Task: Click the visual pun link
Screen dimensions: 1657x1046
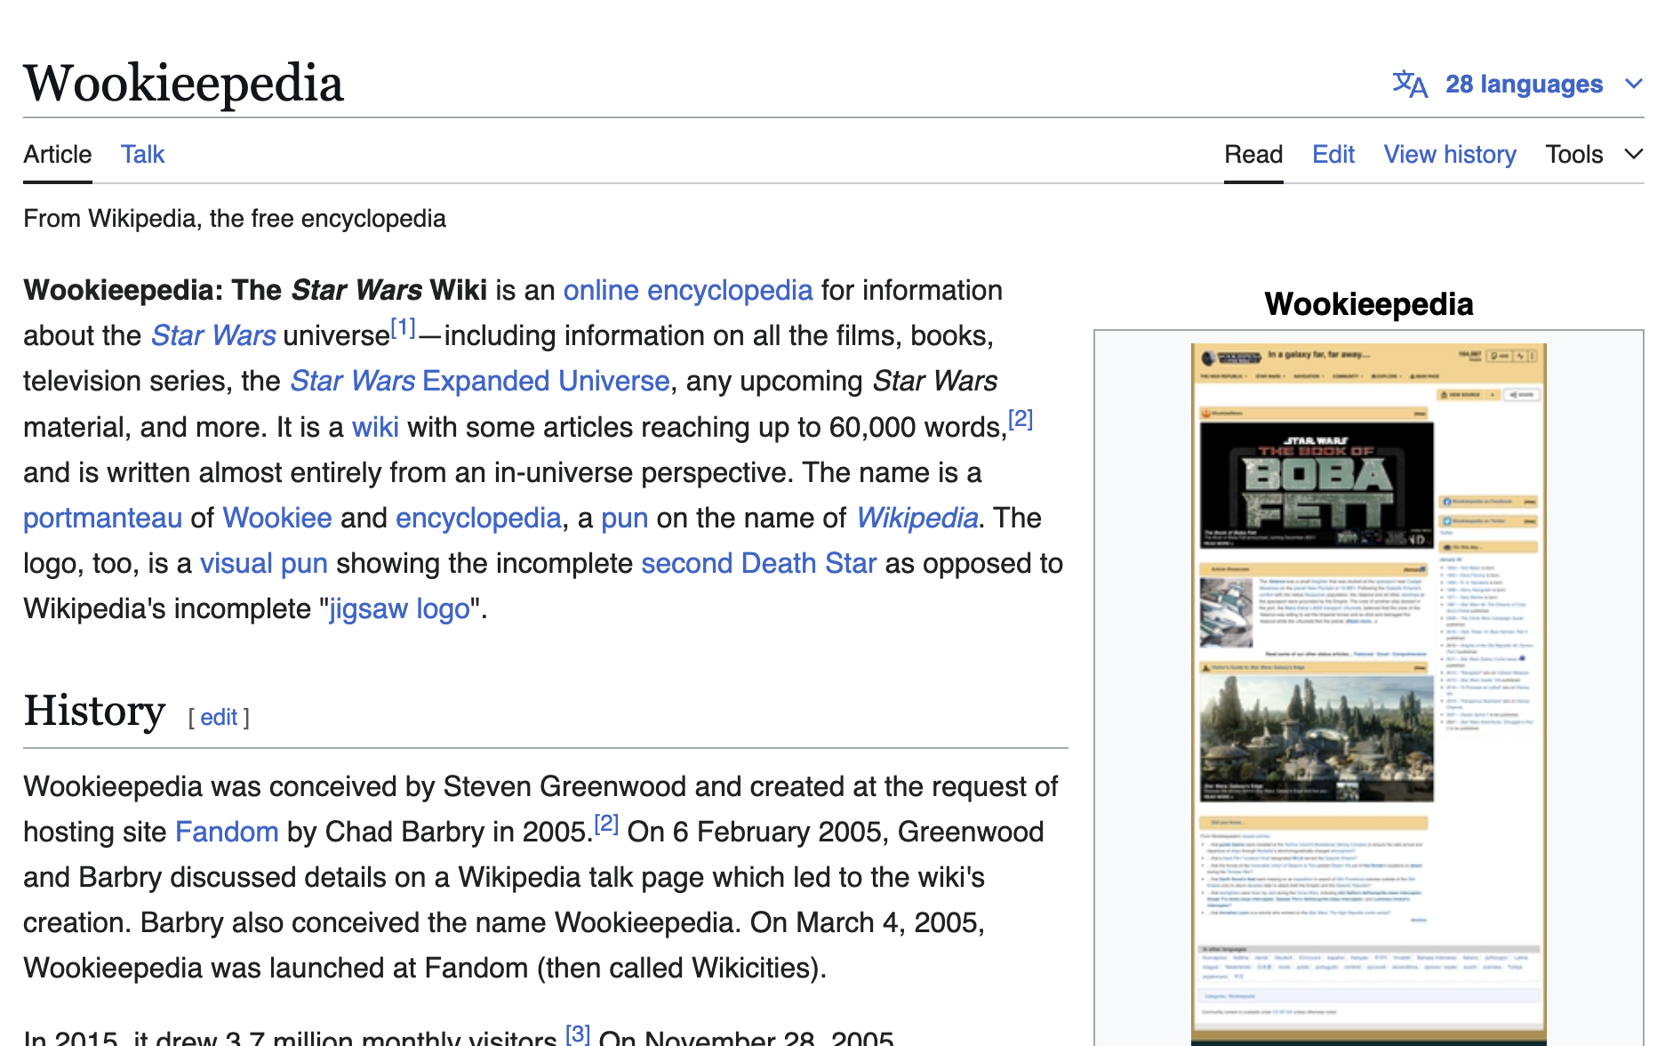Action: [263, 564]
